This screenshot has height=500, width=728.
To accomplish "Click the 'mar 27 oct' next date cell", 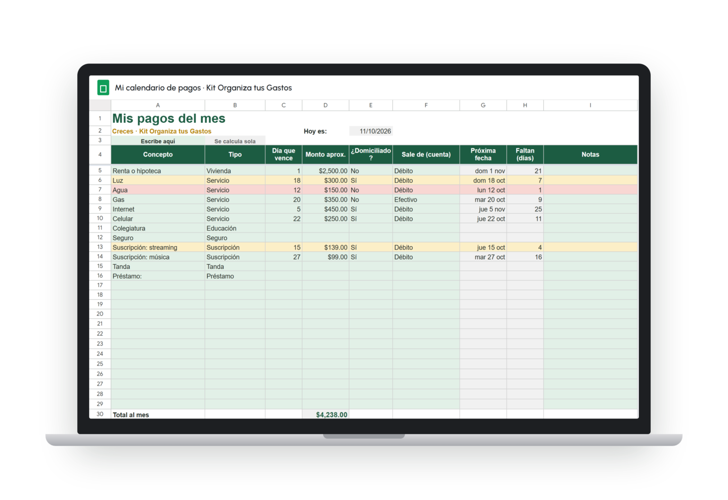I will coord(483,257).
